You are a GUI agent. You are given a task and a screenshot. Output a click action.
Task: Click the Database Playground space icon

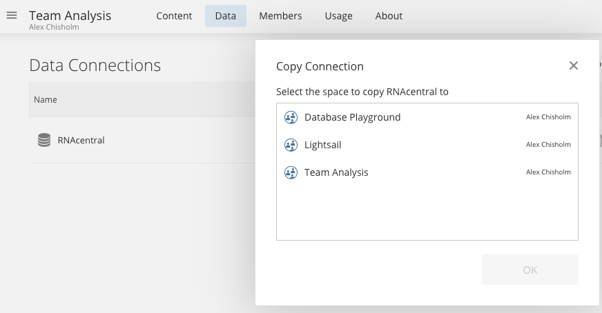pos(291,117)
